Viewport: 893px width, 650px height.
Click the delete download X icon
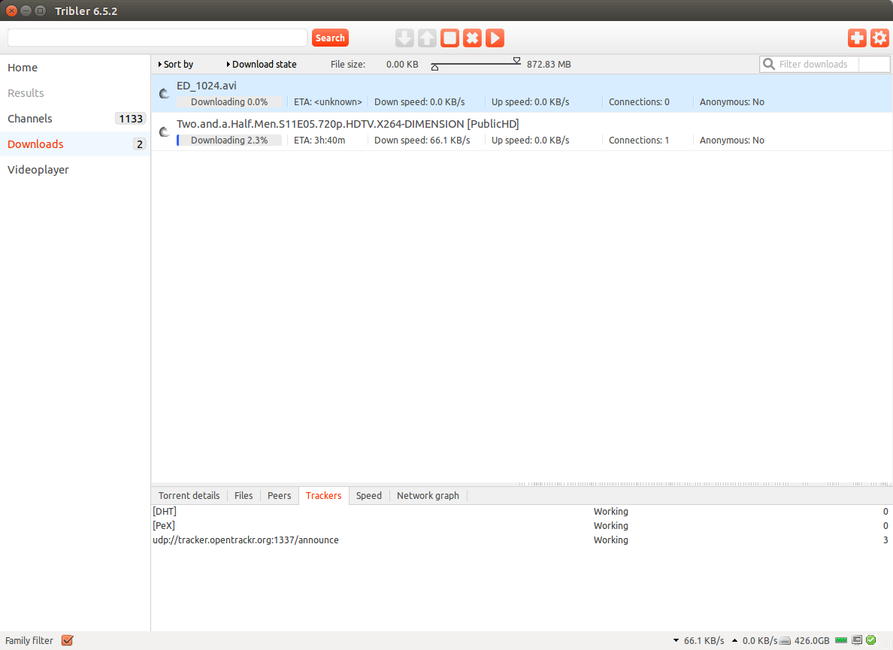click(x=472, y=38)
